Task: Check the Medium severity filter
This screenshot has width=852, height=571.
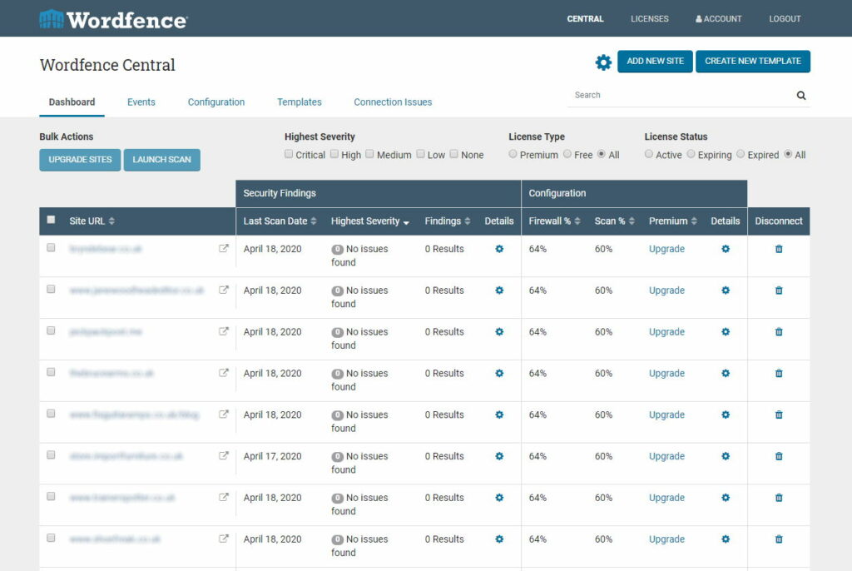Action: (x=369, y=154)
